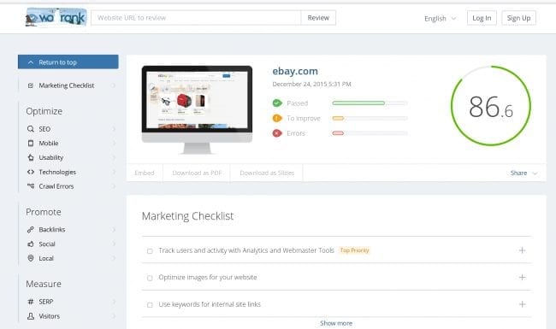This screenshot has height=329, width=556.
Task: Click the Show more link
Action: tap(336, 323)
